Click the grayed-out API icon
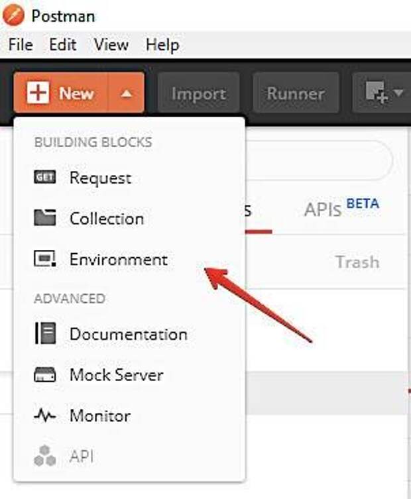Screen dimensions: 411x499 45,456
